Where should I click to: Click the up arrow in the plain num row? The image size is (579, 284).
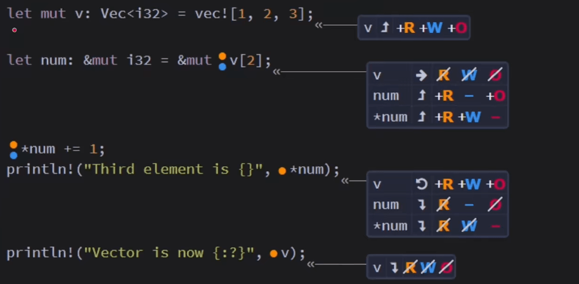(421, 96)
